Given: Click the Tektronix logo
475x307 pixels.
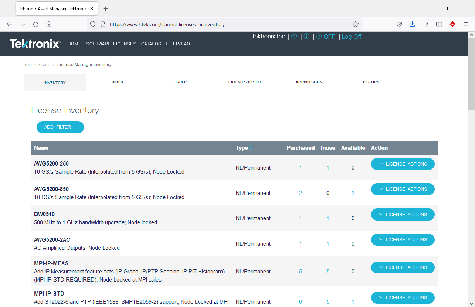Looking at the screenshot, I should pos(35,44).
